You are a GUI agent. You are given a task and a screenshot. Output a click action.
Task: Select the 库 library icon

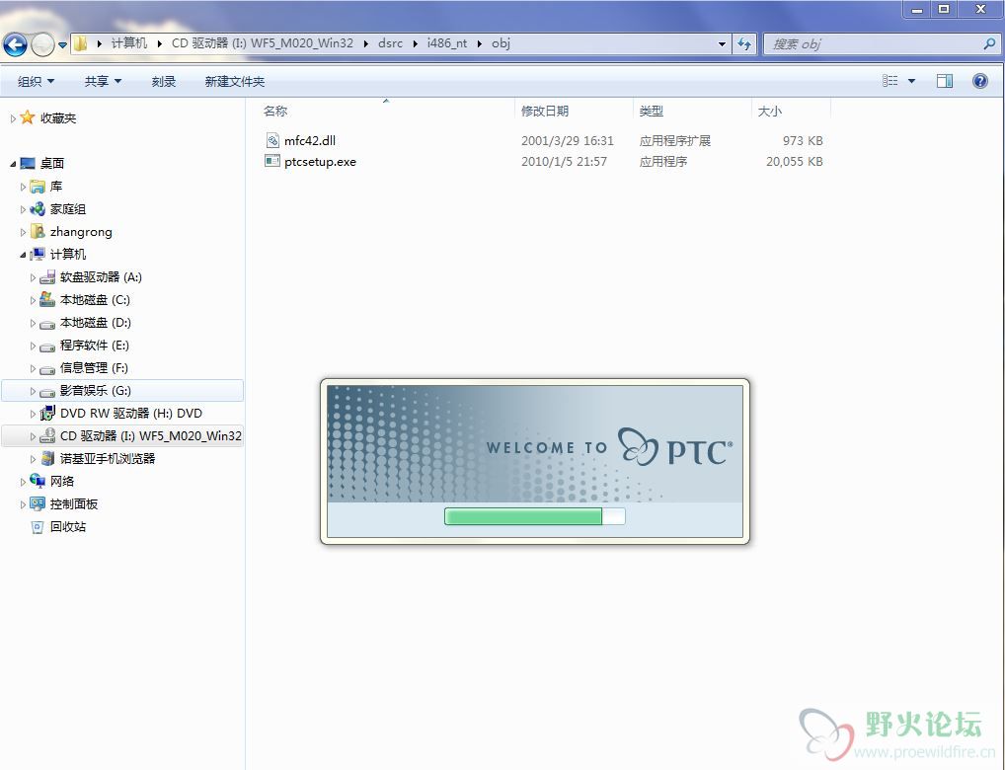coord(38,187)
